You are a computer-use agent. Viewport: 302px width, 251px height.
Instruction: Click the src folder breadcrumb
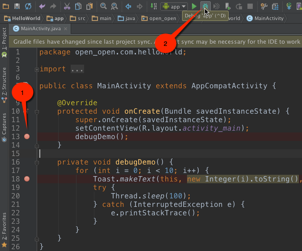coord(80,18)
